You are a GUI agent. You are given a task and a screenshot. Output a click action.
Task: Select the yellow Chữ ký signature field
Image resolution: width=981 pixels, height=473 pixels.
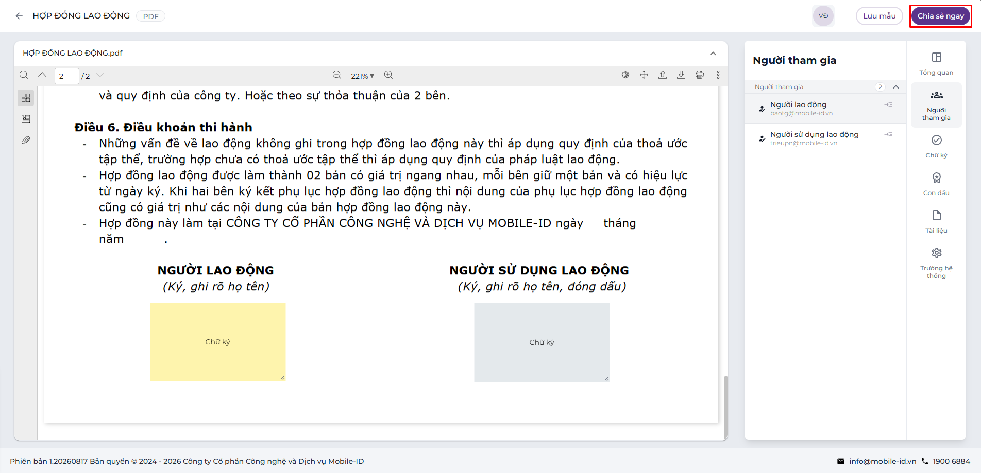[x=218, y=342]
